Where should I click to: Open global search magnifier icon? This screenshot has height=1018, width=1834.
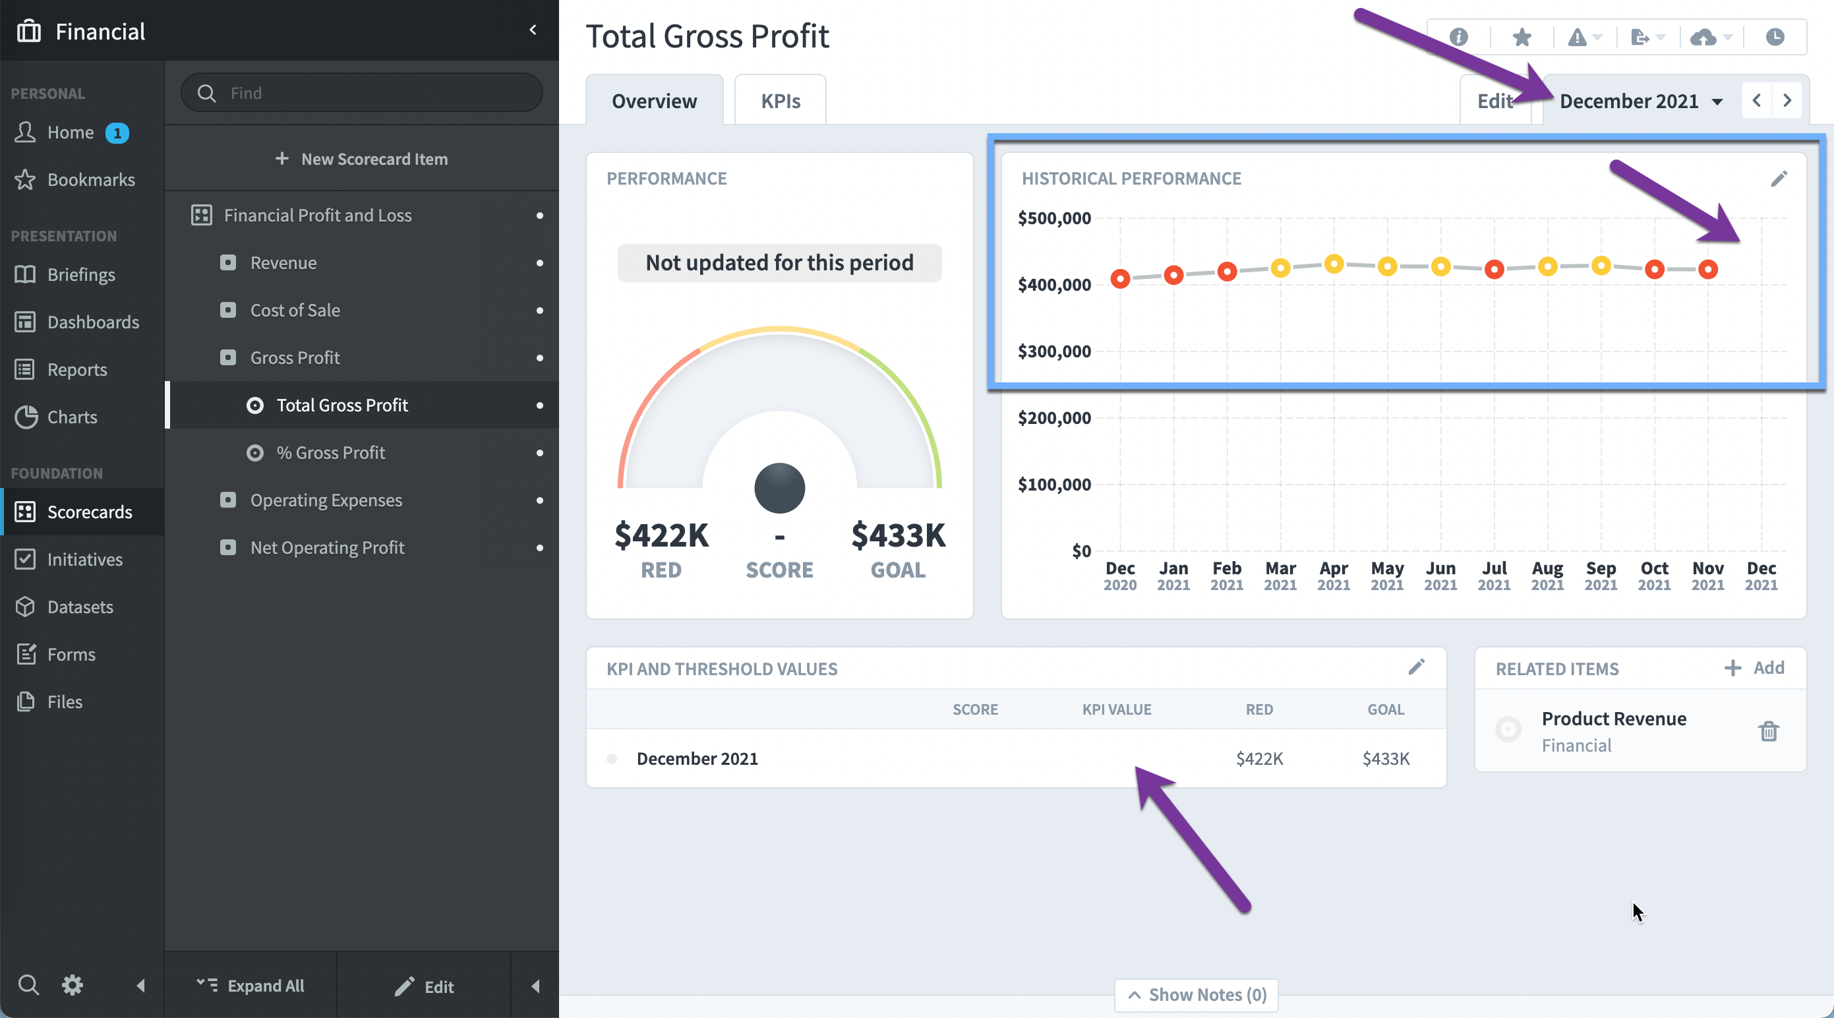(x=28, y=985)
